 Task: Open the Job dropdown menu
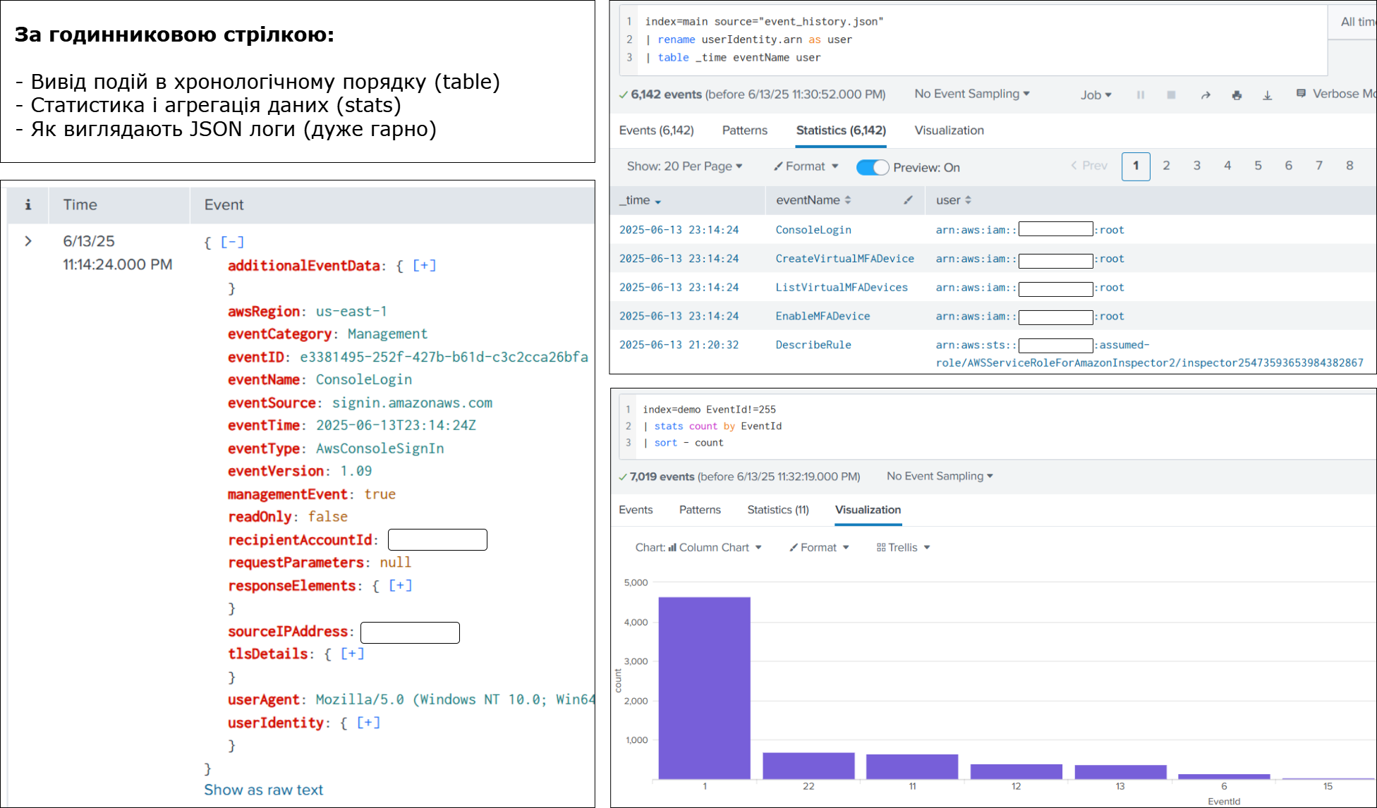(1096, 95)
